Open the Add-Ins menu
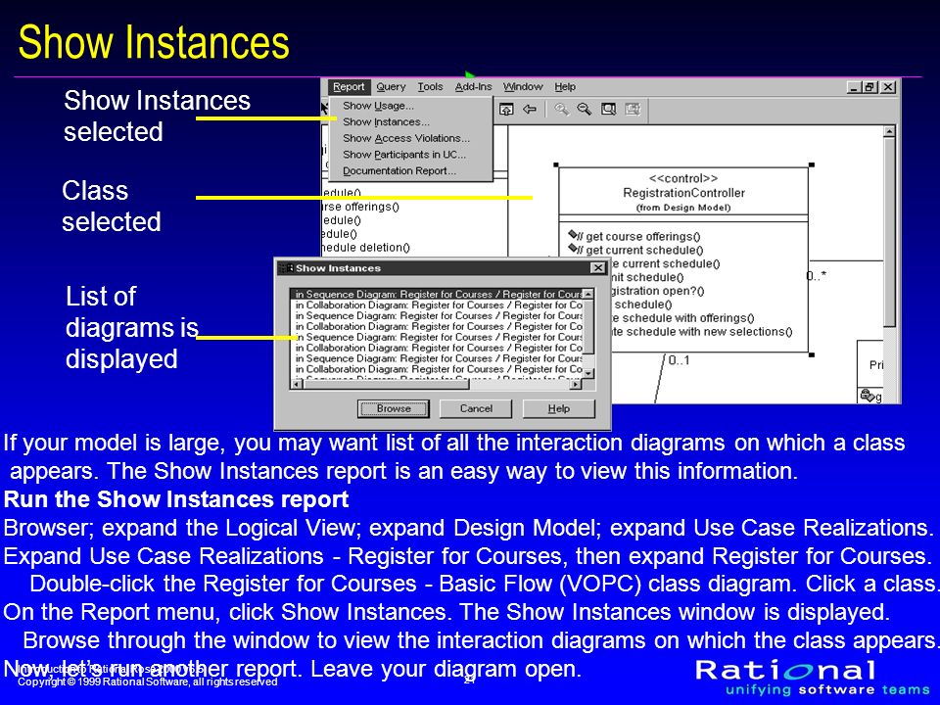This screenshot has height=705, width=940. point(474,87)
